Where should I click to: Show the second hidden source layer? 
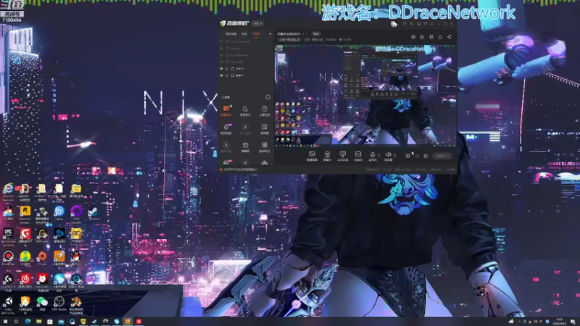pos(222,49)
